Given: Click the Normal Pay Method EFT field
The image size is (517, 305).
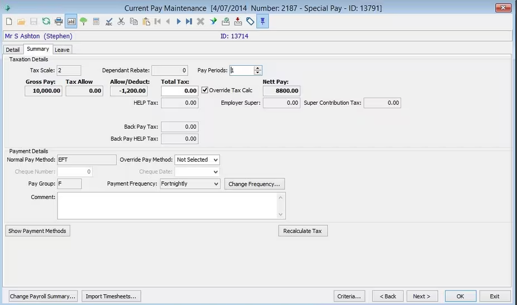Looking at the screenshot, I should [87, 160].
